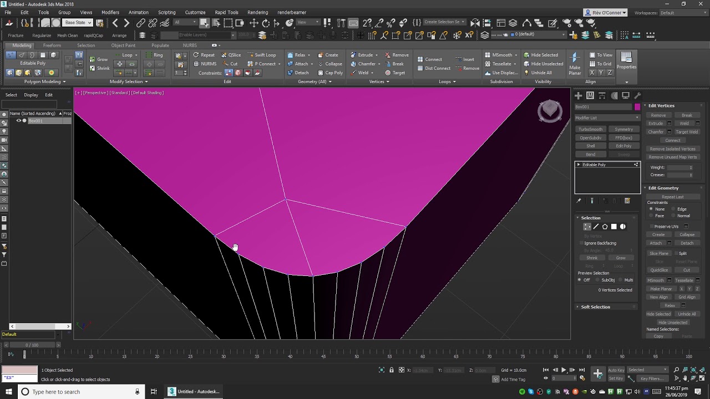Screen dimensions: 710x399
Task: Select SubObj preview selection radio button
Action: [x=598, y=280]
